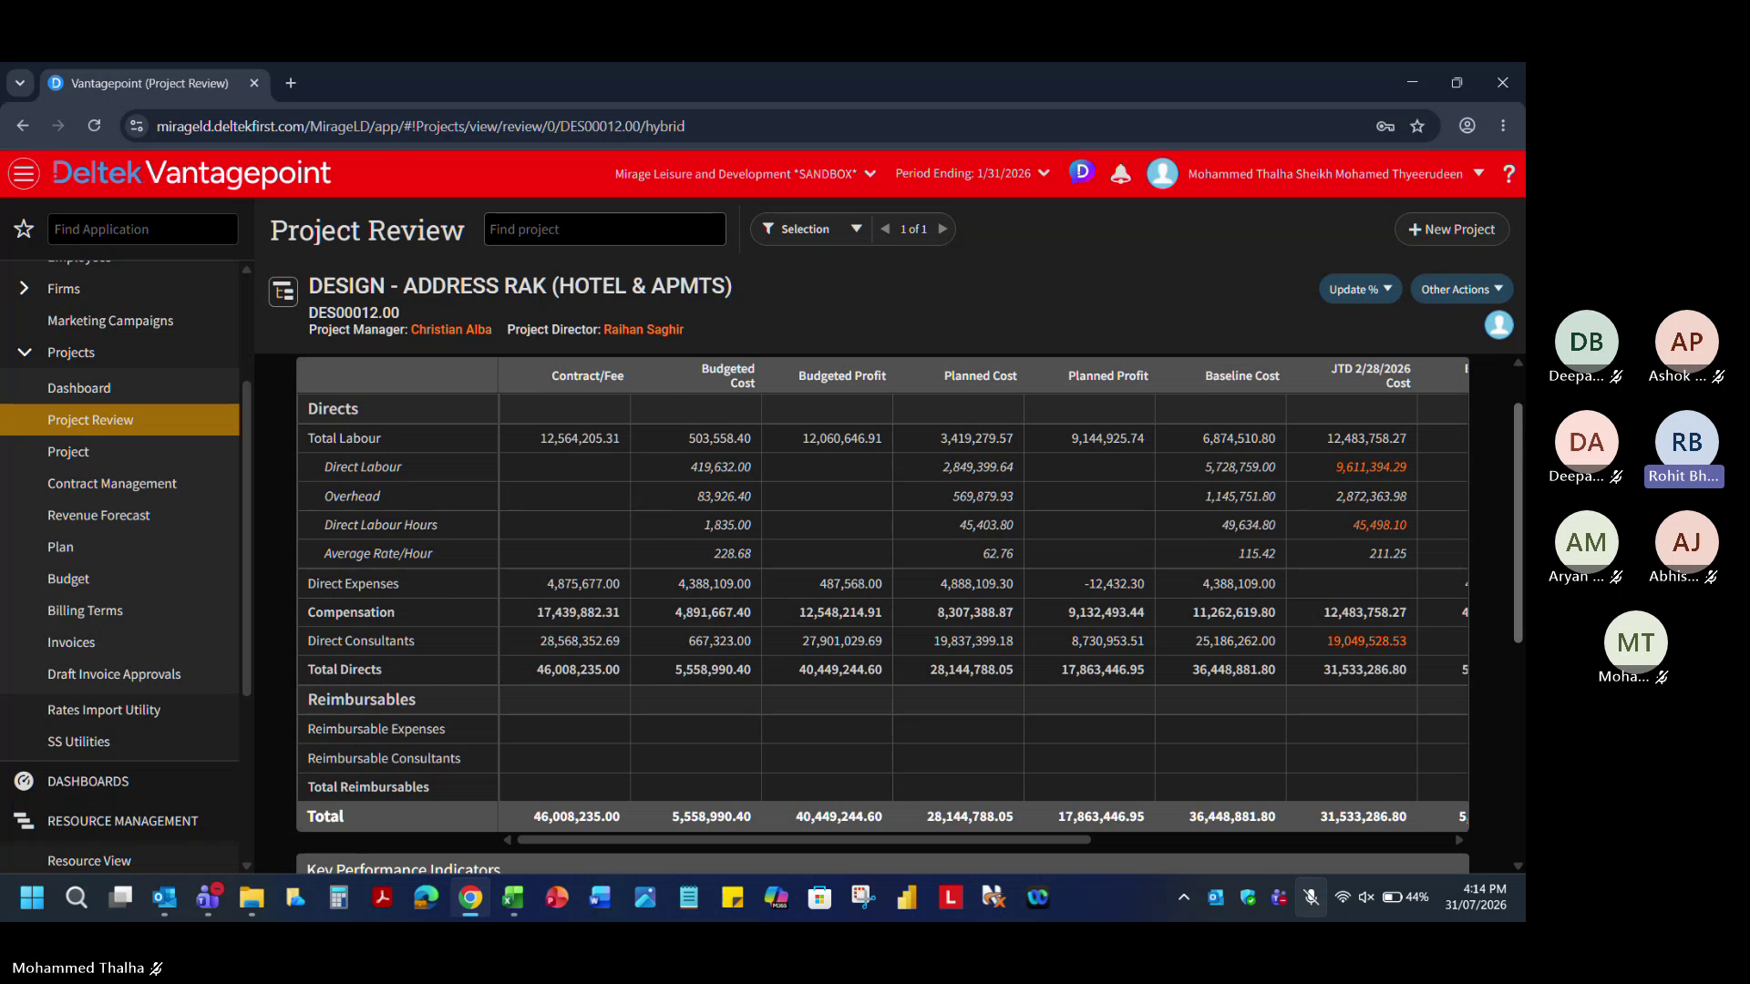Open Microsoft Teams from the taskbar
The width and height of the screenshot is (1750, 984).
click(209, 897)
